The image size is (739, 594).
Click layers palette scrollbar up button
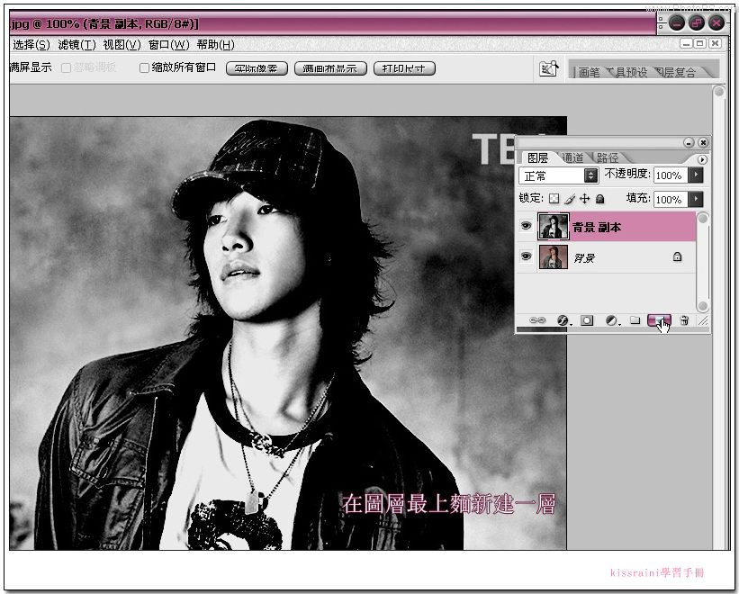[x=703, y=218]
